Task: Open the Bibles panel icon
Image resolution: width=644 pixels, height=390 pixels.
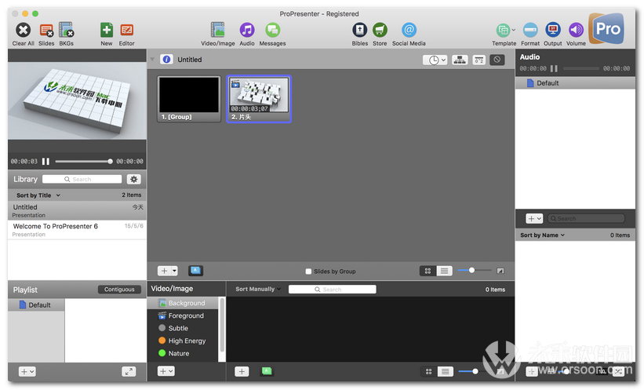Action: pos(359,31)
